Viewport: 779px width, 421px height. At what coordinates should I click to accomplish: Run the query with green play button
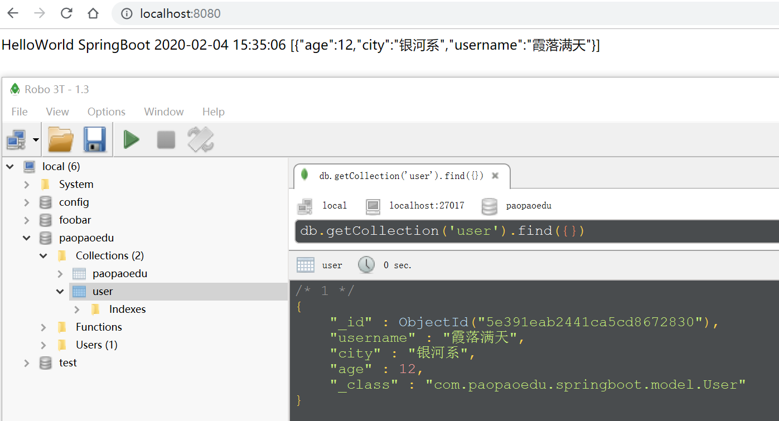pos(132,139)
